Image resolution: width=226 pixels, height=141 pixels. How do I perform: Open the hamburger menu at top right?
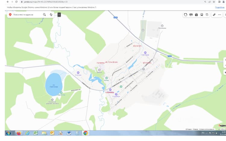click(x=225, y=15)
